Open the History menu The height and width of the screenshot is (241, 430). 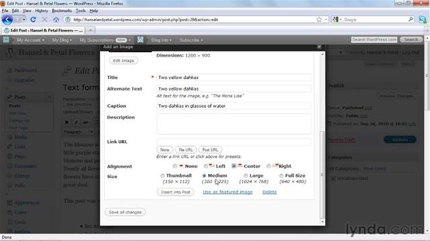(42, 11)
